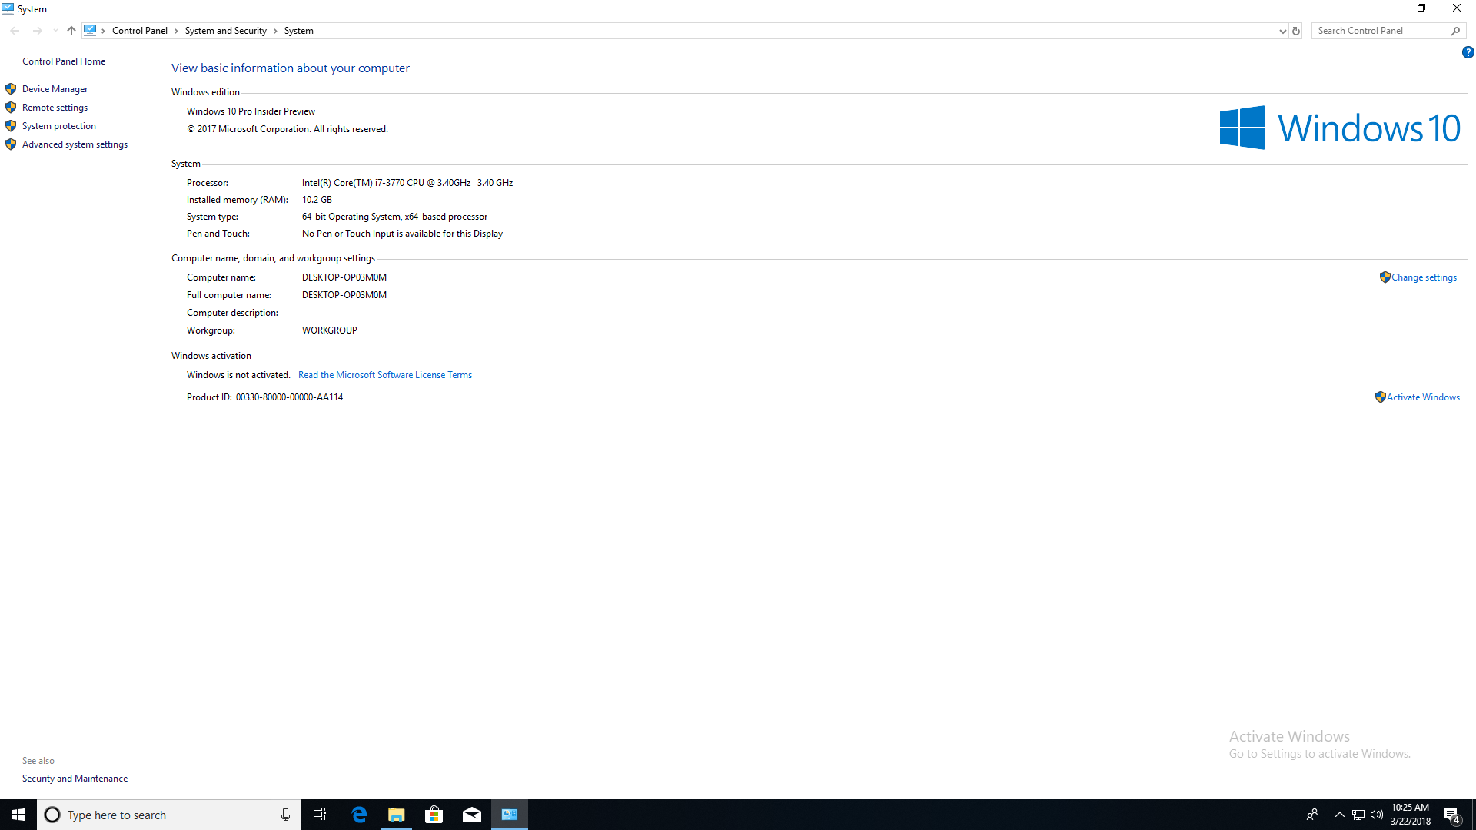Click the search magnifier icon
Viewport: 1476px width, 830px height.
1455,31
